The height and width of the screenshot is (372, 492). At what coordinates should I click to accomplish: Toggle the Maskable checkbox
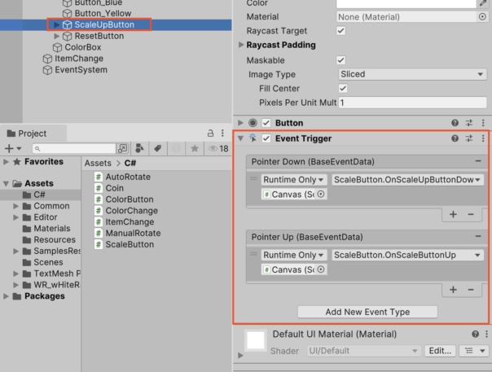(341, 60)
